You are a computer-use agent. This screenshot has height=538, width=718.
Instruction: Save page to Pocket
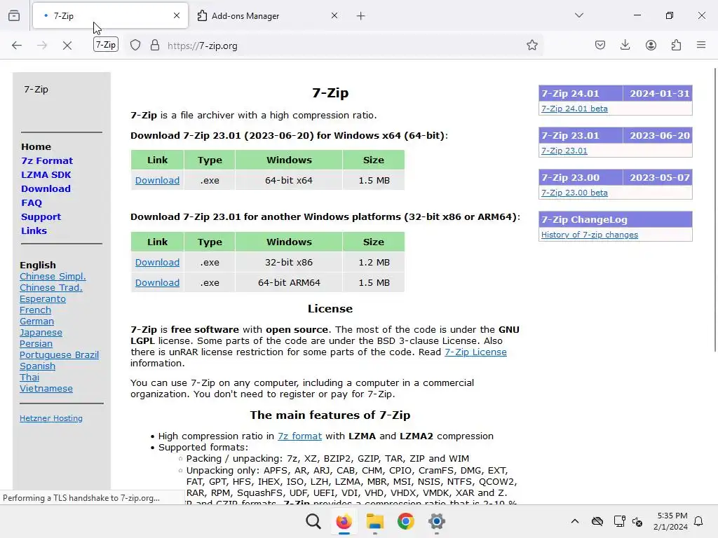pyautogui.click(x=600, y=46)
